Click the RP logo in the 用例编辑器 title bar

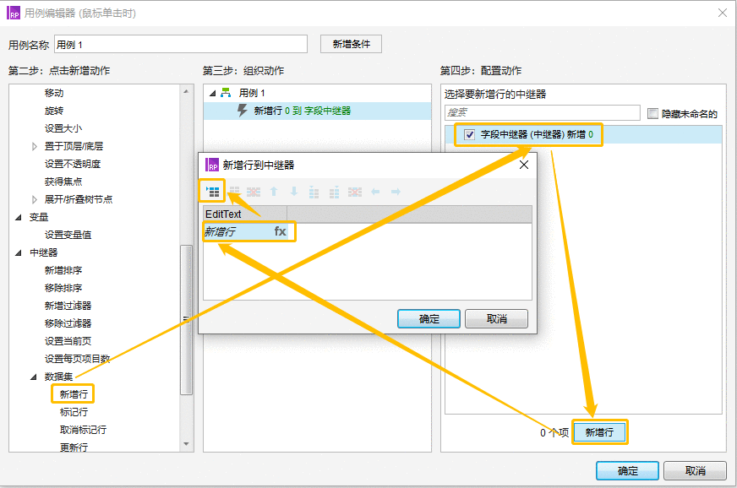14,13
